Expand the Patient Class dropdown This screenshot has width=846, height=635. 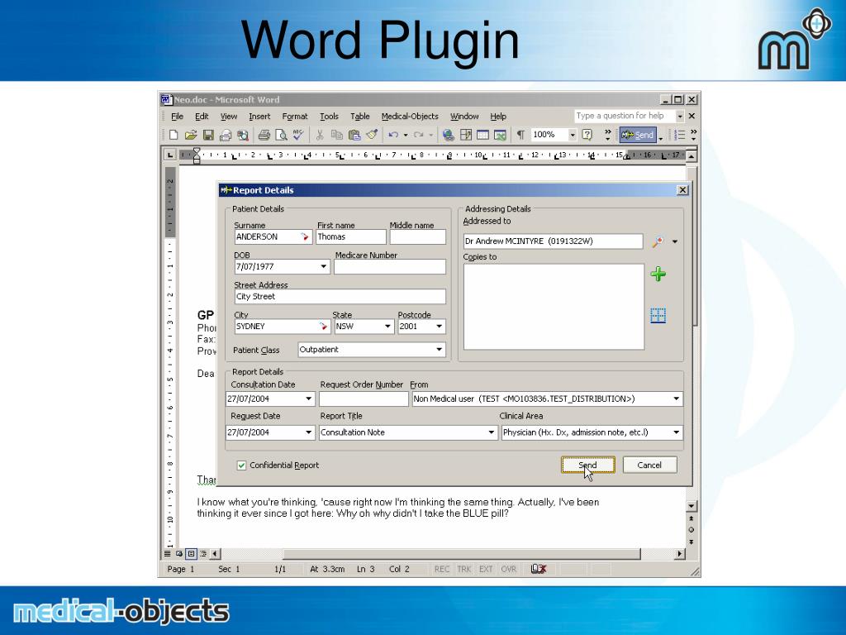point(440,350)
